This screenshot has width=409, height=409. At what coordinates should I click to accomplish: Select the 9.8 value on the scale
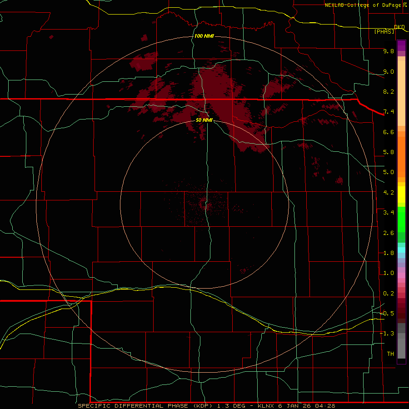point(389,51)
